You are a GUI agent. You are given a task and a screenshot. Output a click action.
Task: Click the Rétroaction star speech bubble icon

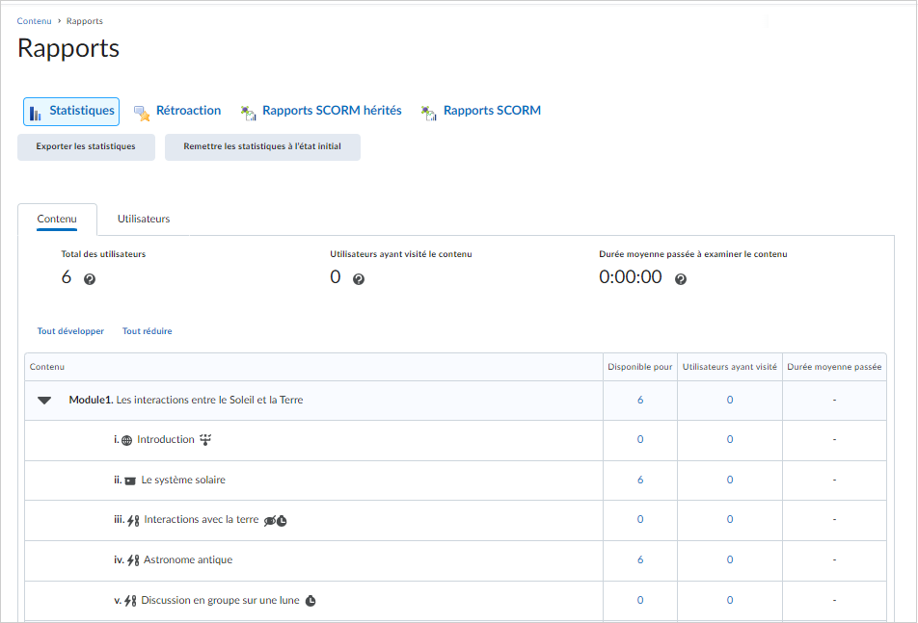pyautogui.click(x=142, y=114)
